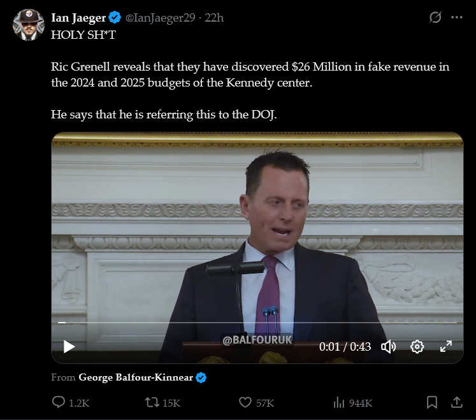View post analytics

tap(338, 402)
